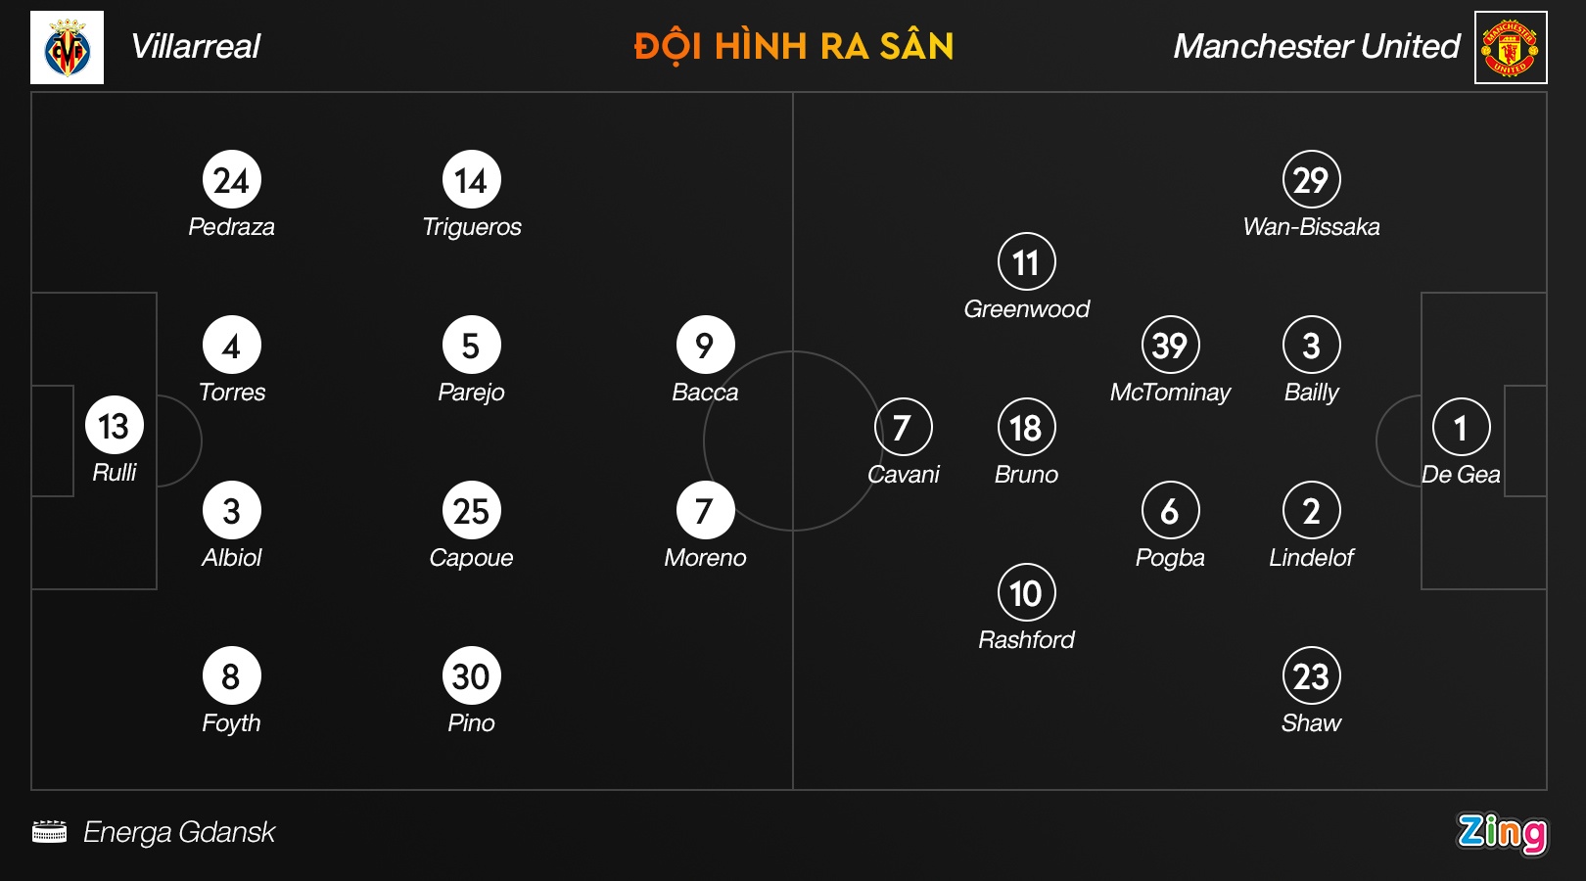Click McTominay's number 39 badge
This screenshot has height=881, width=1586.
coord(1170,346)
